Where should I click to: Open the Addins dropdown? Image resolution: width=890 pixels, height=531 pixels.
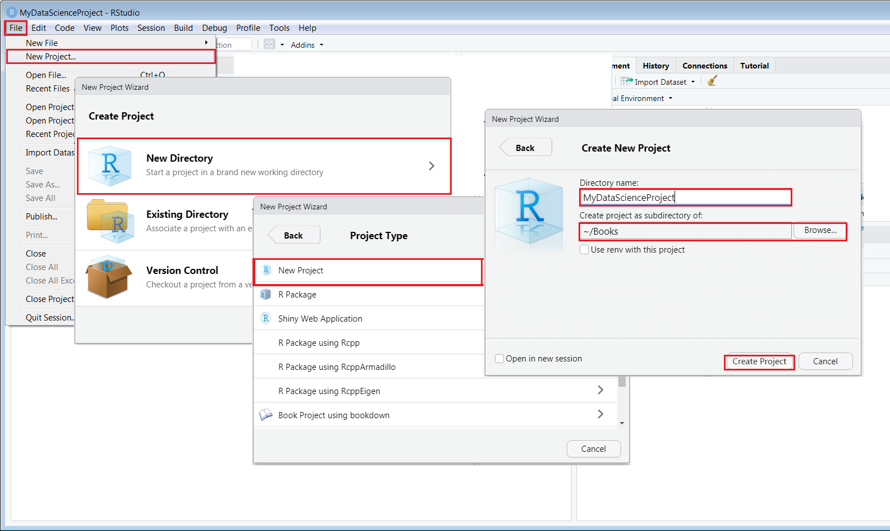[x=307, y=45]
